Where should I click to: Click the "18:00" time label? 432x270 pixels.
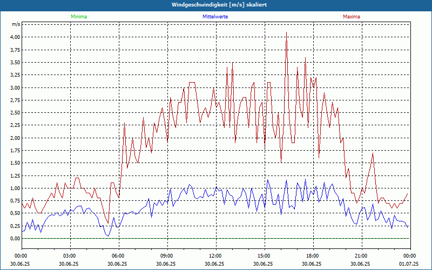click(x=312, y=256)
